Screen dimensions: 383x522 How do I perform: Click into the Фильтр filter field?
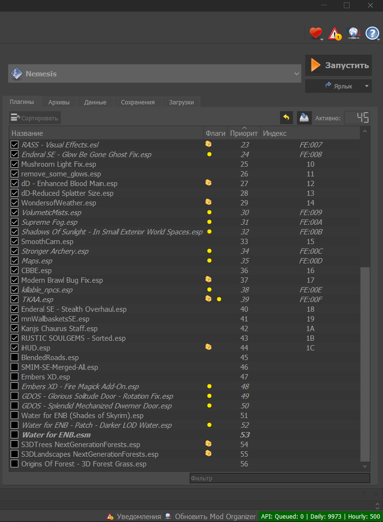[x=280, y=478]
